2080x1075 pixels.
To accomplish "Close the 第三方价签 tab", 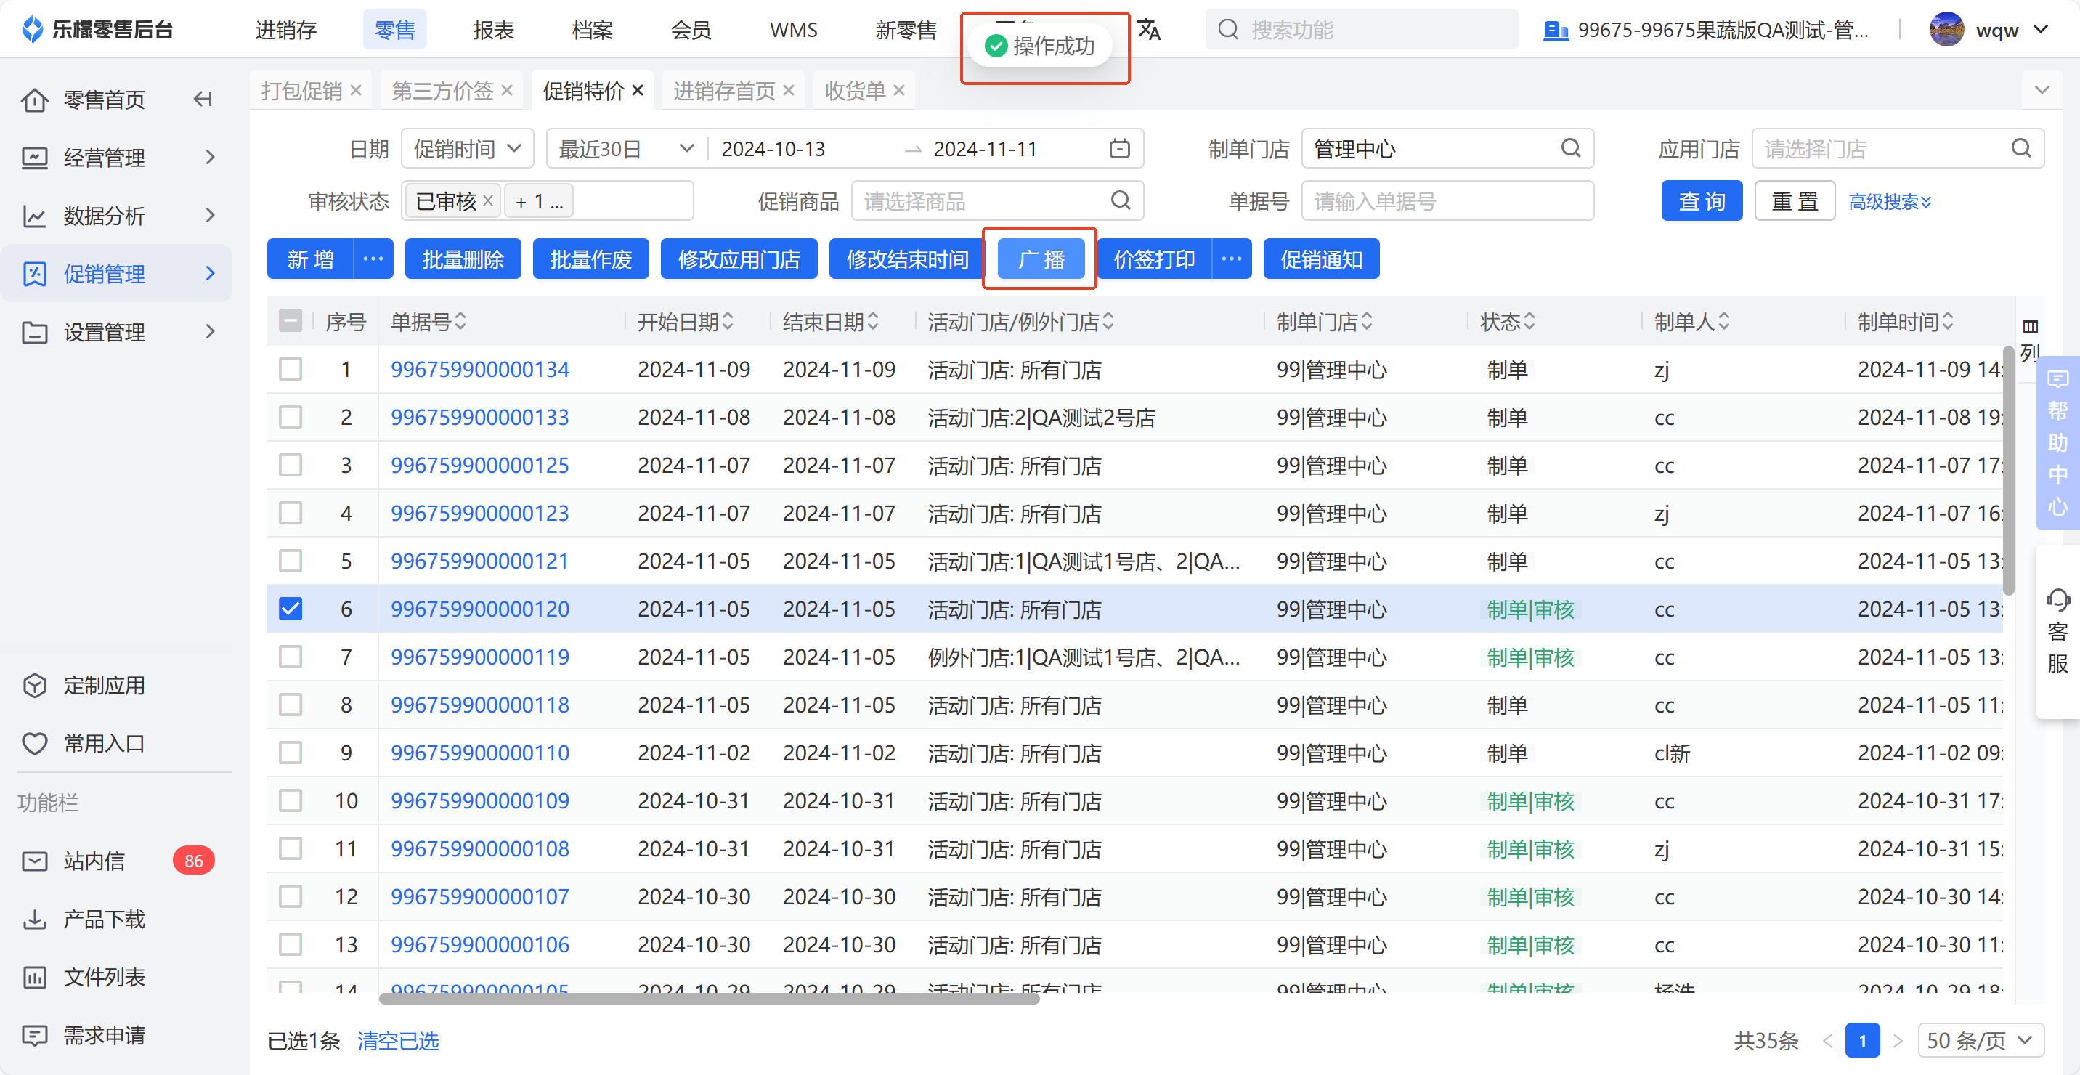I will [x=506, y=91].
